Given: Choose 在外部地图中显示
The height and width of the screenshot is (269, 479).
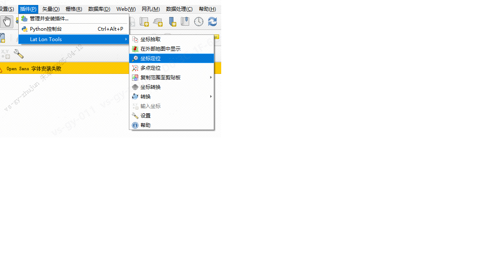Looking at the screenshot, I should pyautogui.click(x=171, y=49).
